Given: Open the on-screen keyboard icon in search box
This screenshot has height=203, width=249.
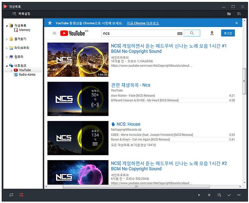Looking at the screenshot, I should coord(179,33).
